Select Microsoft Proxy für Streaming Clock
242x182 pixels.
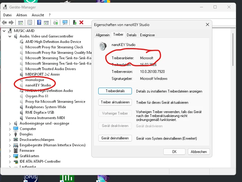54,47
